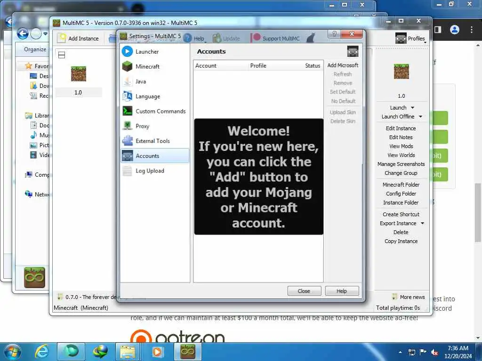
Task: Open the Launch dropdown arrow
Action: pyautogui.click(x=412, y=108)
